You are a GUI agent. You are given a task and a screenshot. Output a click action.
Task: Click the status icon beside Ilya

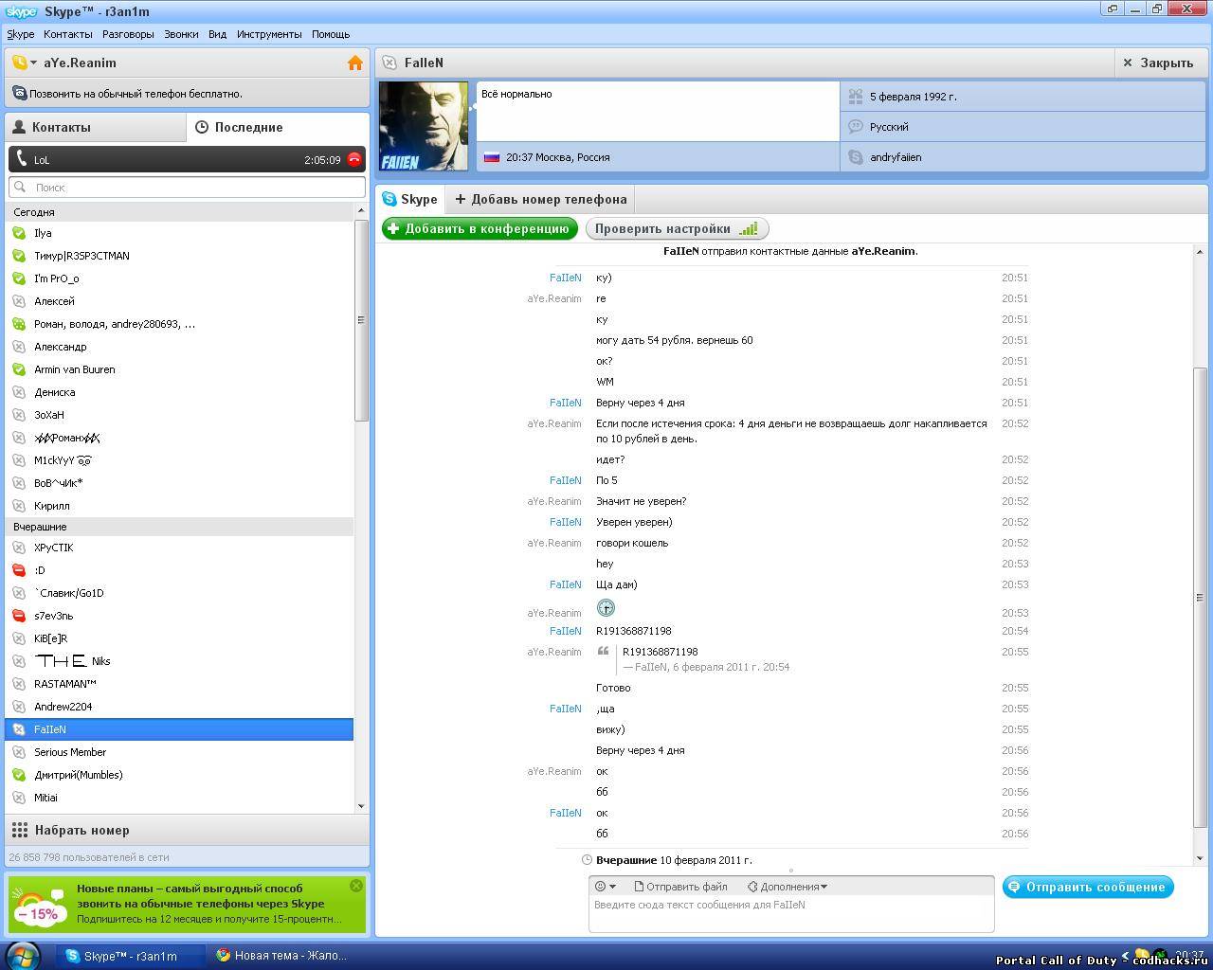[19, 233]
